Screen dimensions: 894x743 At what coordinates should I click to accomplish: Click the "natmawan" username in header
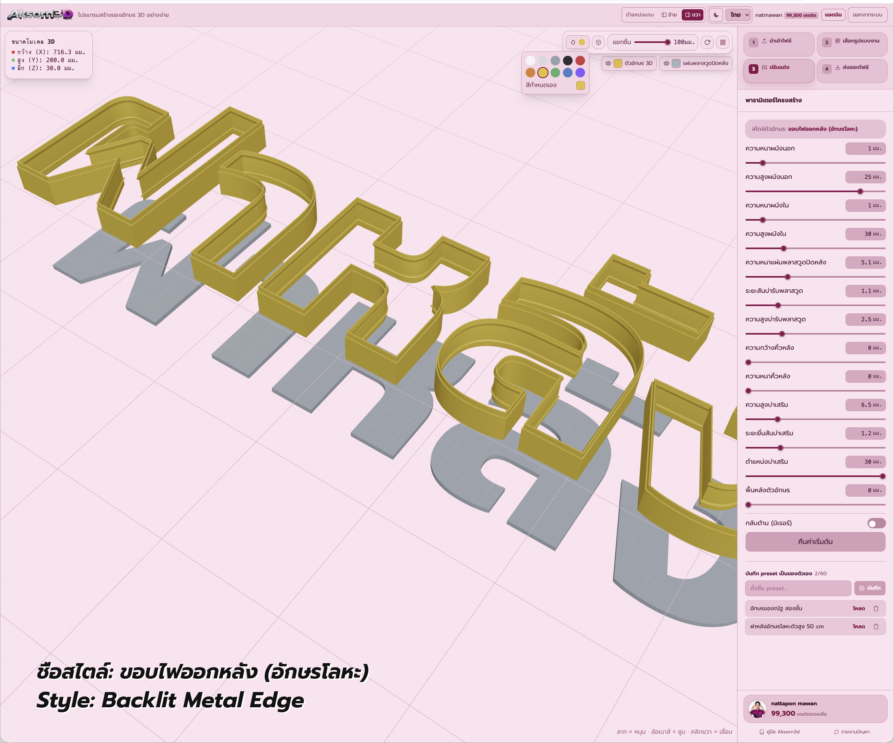coord(768,15)
